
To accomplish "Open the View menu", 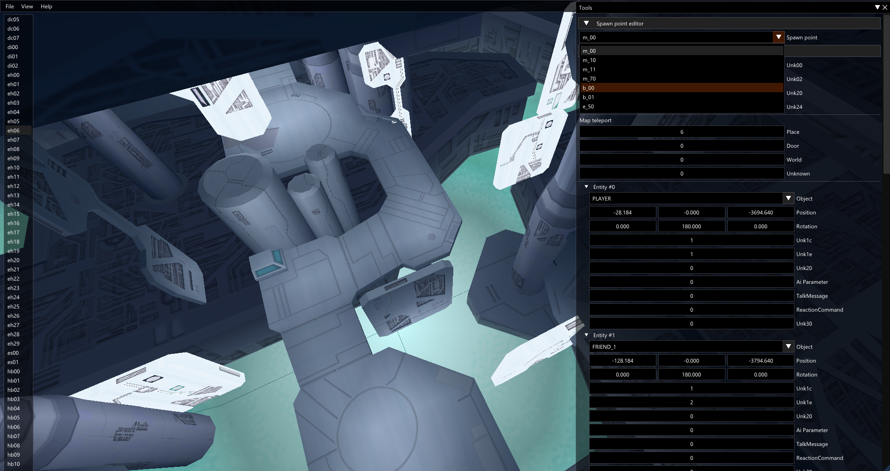I will coord(27,6).
